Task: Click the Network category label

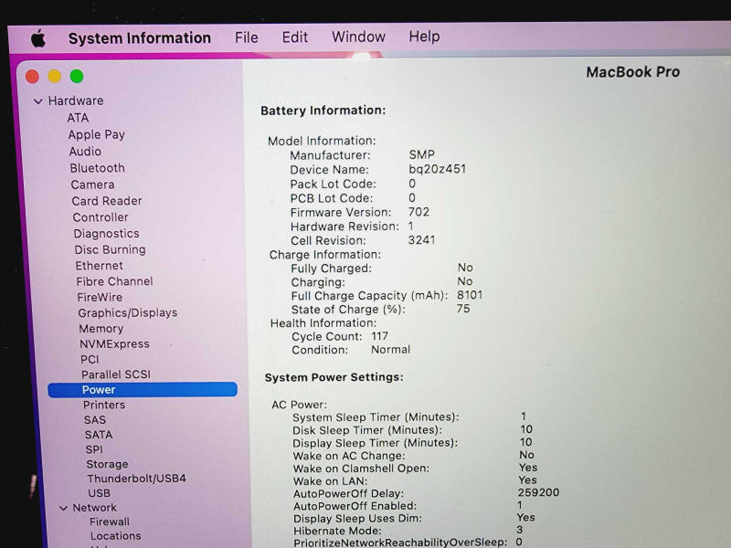Action: [x=95, y=508]
